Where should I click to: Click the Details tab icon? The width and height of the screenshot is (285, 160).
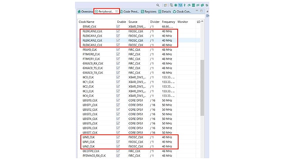tap(159, 12)
